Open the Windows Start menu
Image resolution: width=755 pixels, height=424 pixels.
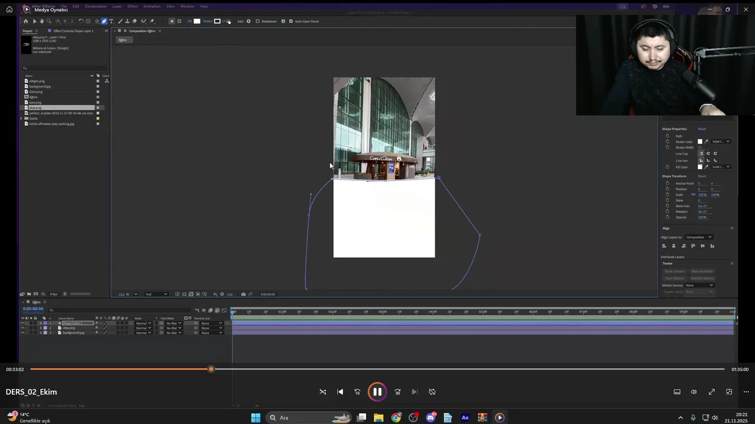(255, 418)
